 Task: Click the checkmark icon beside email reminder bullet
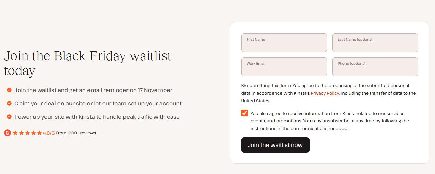(9, 90)
